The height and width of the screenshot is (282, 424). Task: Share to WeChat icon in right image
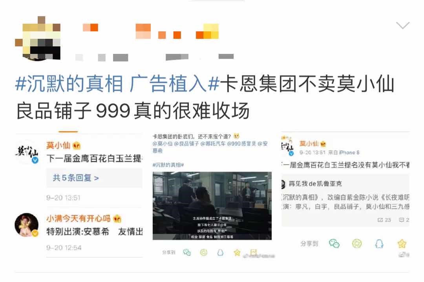pyautogui.click(x=334, y=244)
